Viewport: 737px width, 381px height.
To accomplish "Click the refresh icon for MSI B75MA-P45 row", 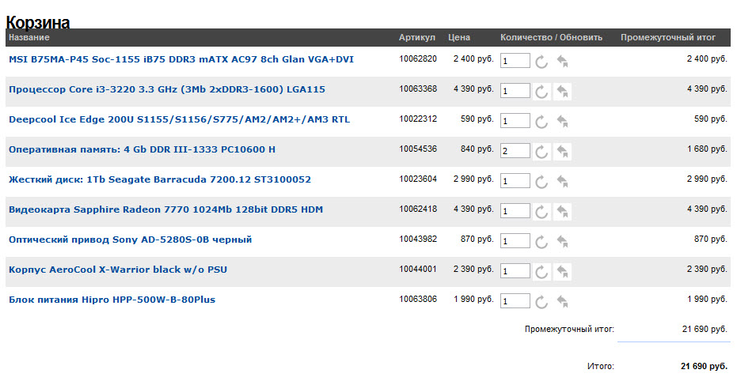I will click(541, 62).
